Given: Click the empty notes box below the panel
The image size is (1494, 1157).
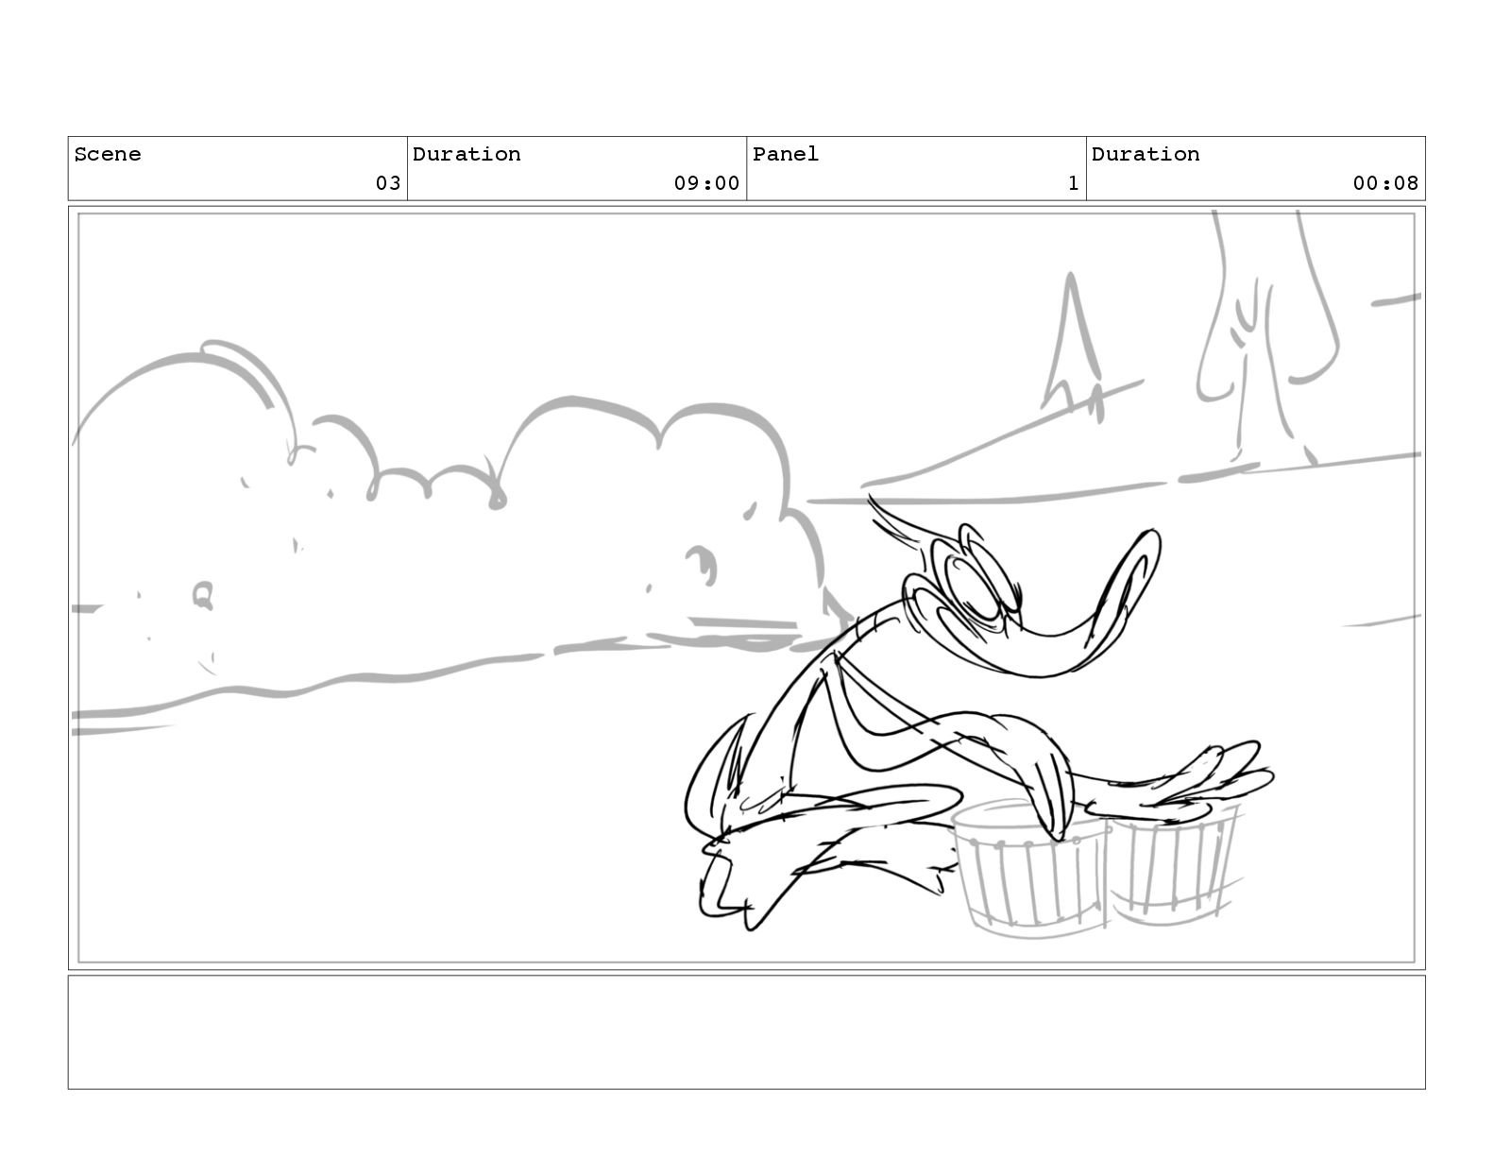Looking at the screenshot, I should click(x=746, y=1032).
